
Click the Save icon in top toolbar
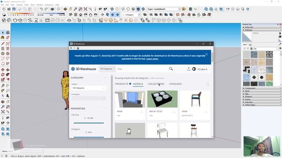14,9
